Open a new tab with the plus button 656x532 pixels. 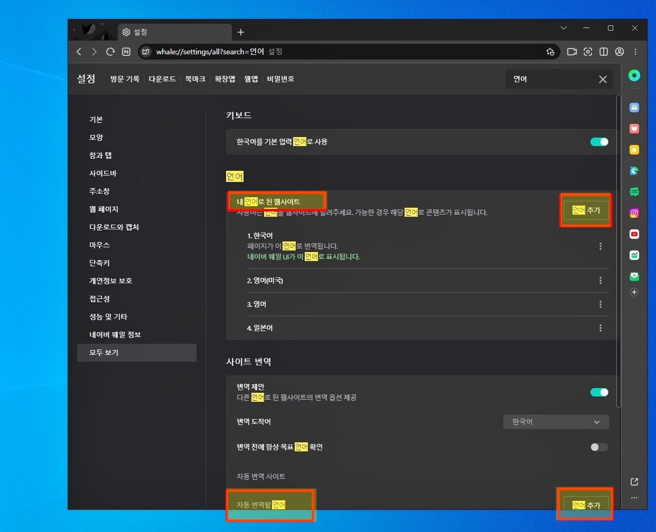click(x=241, y=32)
